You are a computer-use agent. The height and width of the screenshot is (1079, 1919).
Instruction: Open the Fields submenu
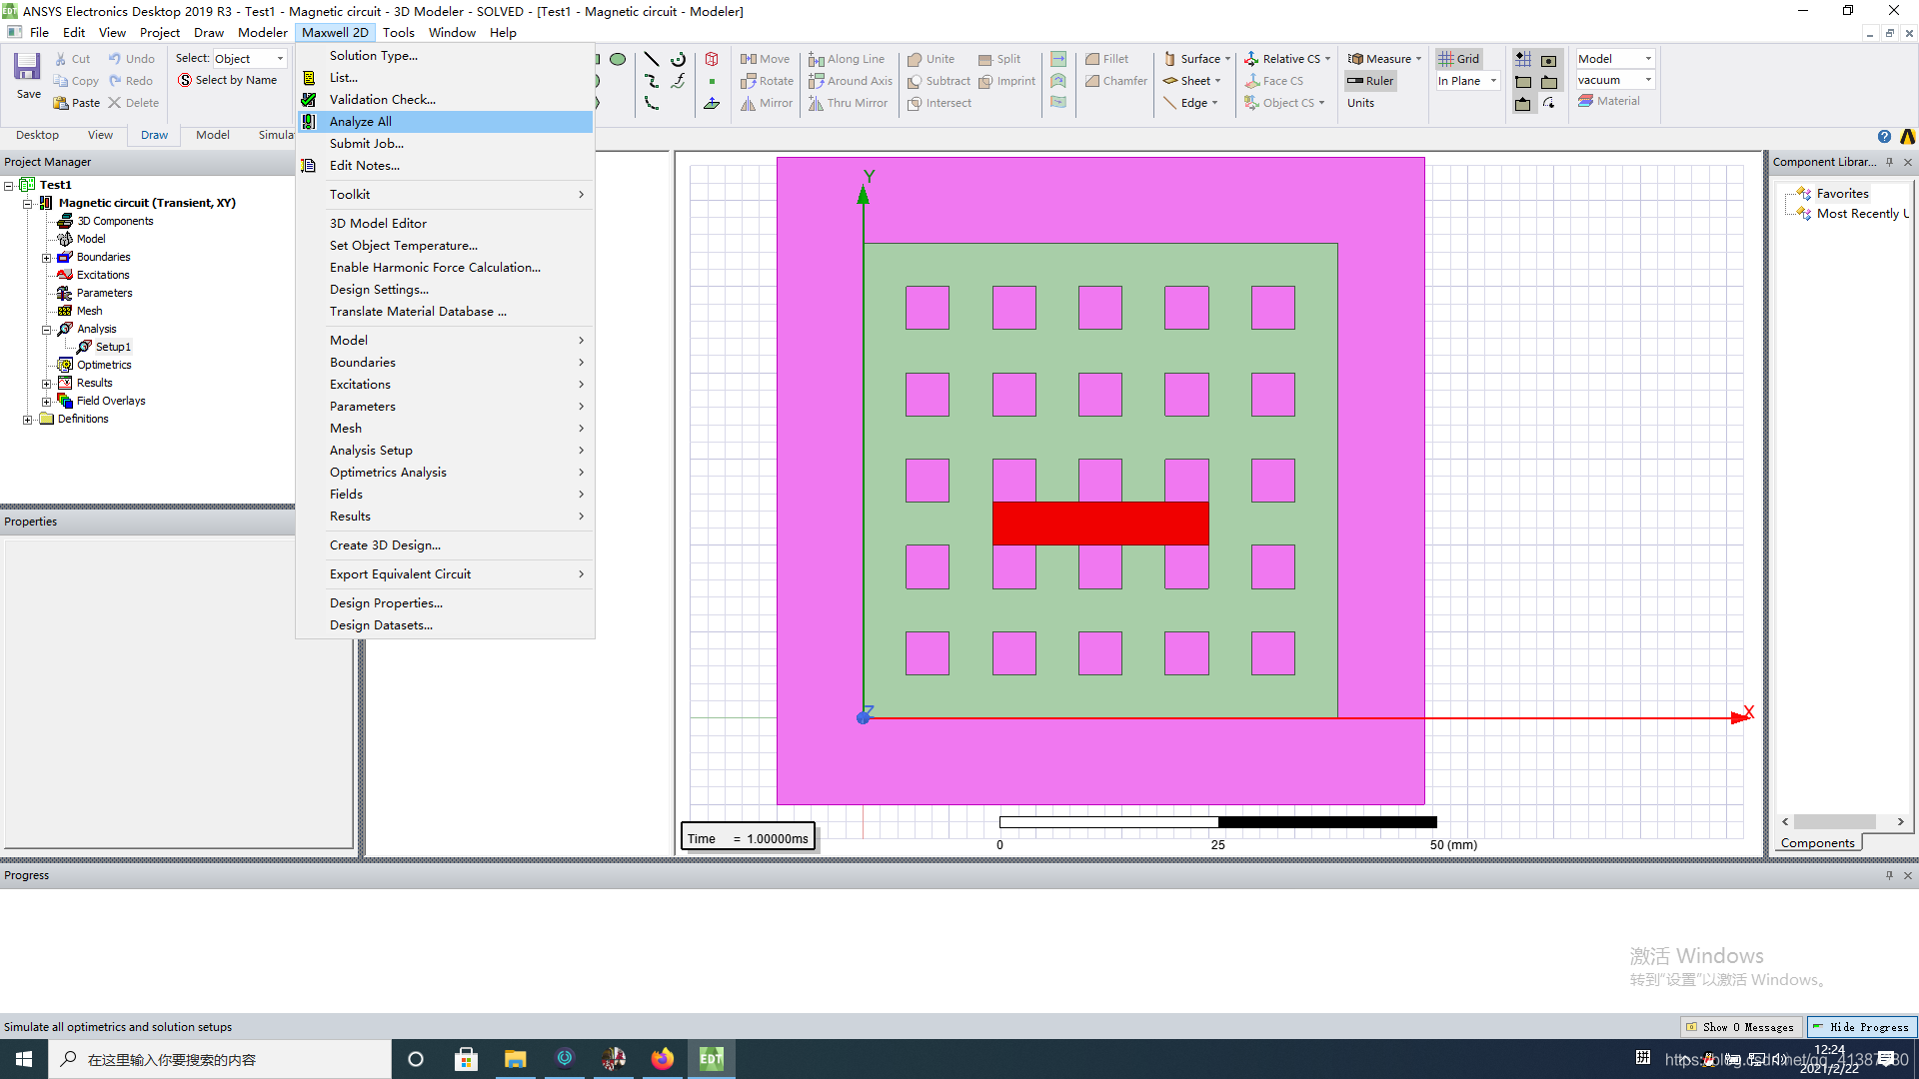click(445, 495)
